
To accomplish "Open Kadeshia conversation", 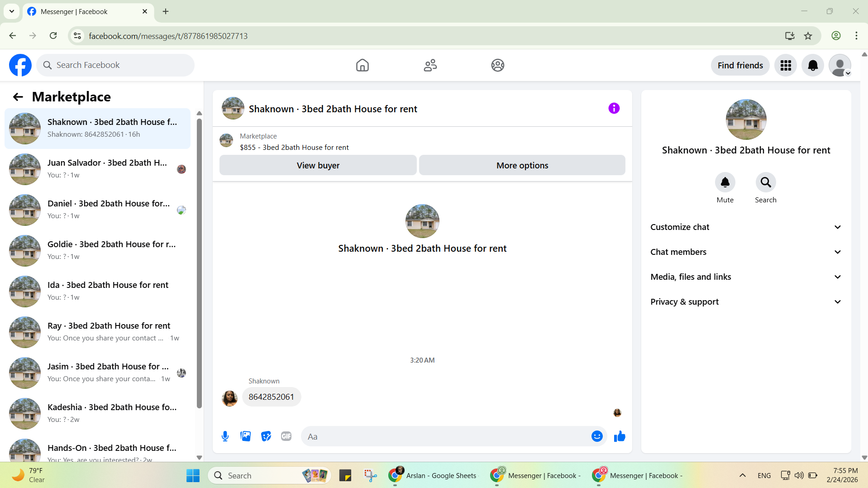I will [x=97, y=414].
